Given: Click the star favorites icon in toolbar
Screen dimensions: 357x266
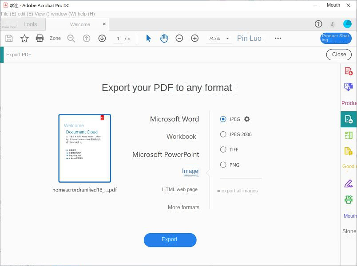Looking at the screenshot, I should [24, 39].
